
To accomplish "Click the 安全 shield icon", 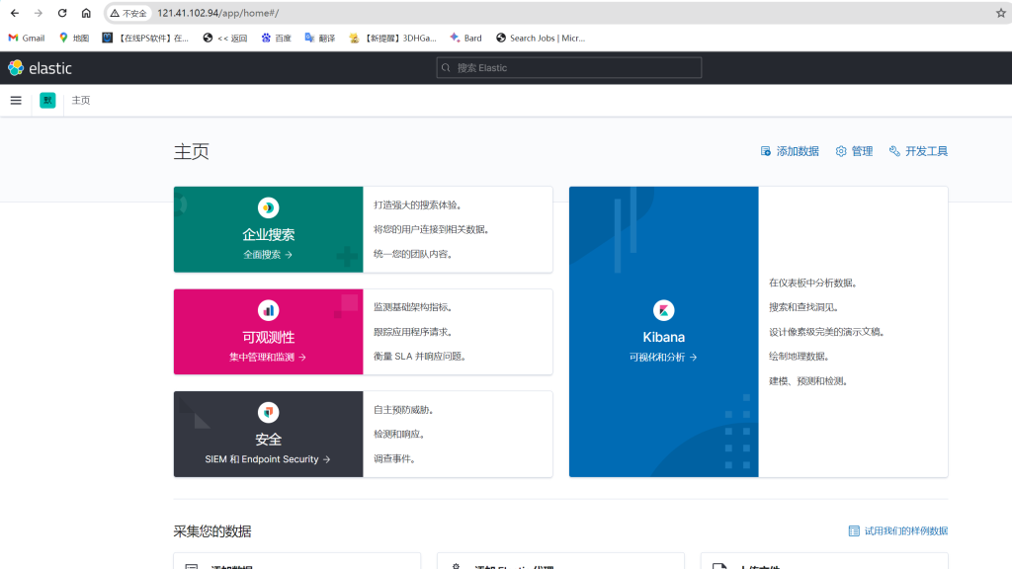I will pyautogui.click(x=269, y=412).
